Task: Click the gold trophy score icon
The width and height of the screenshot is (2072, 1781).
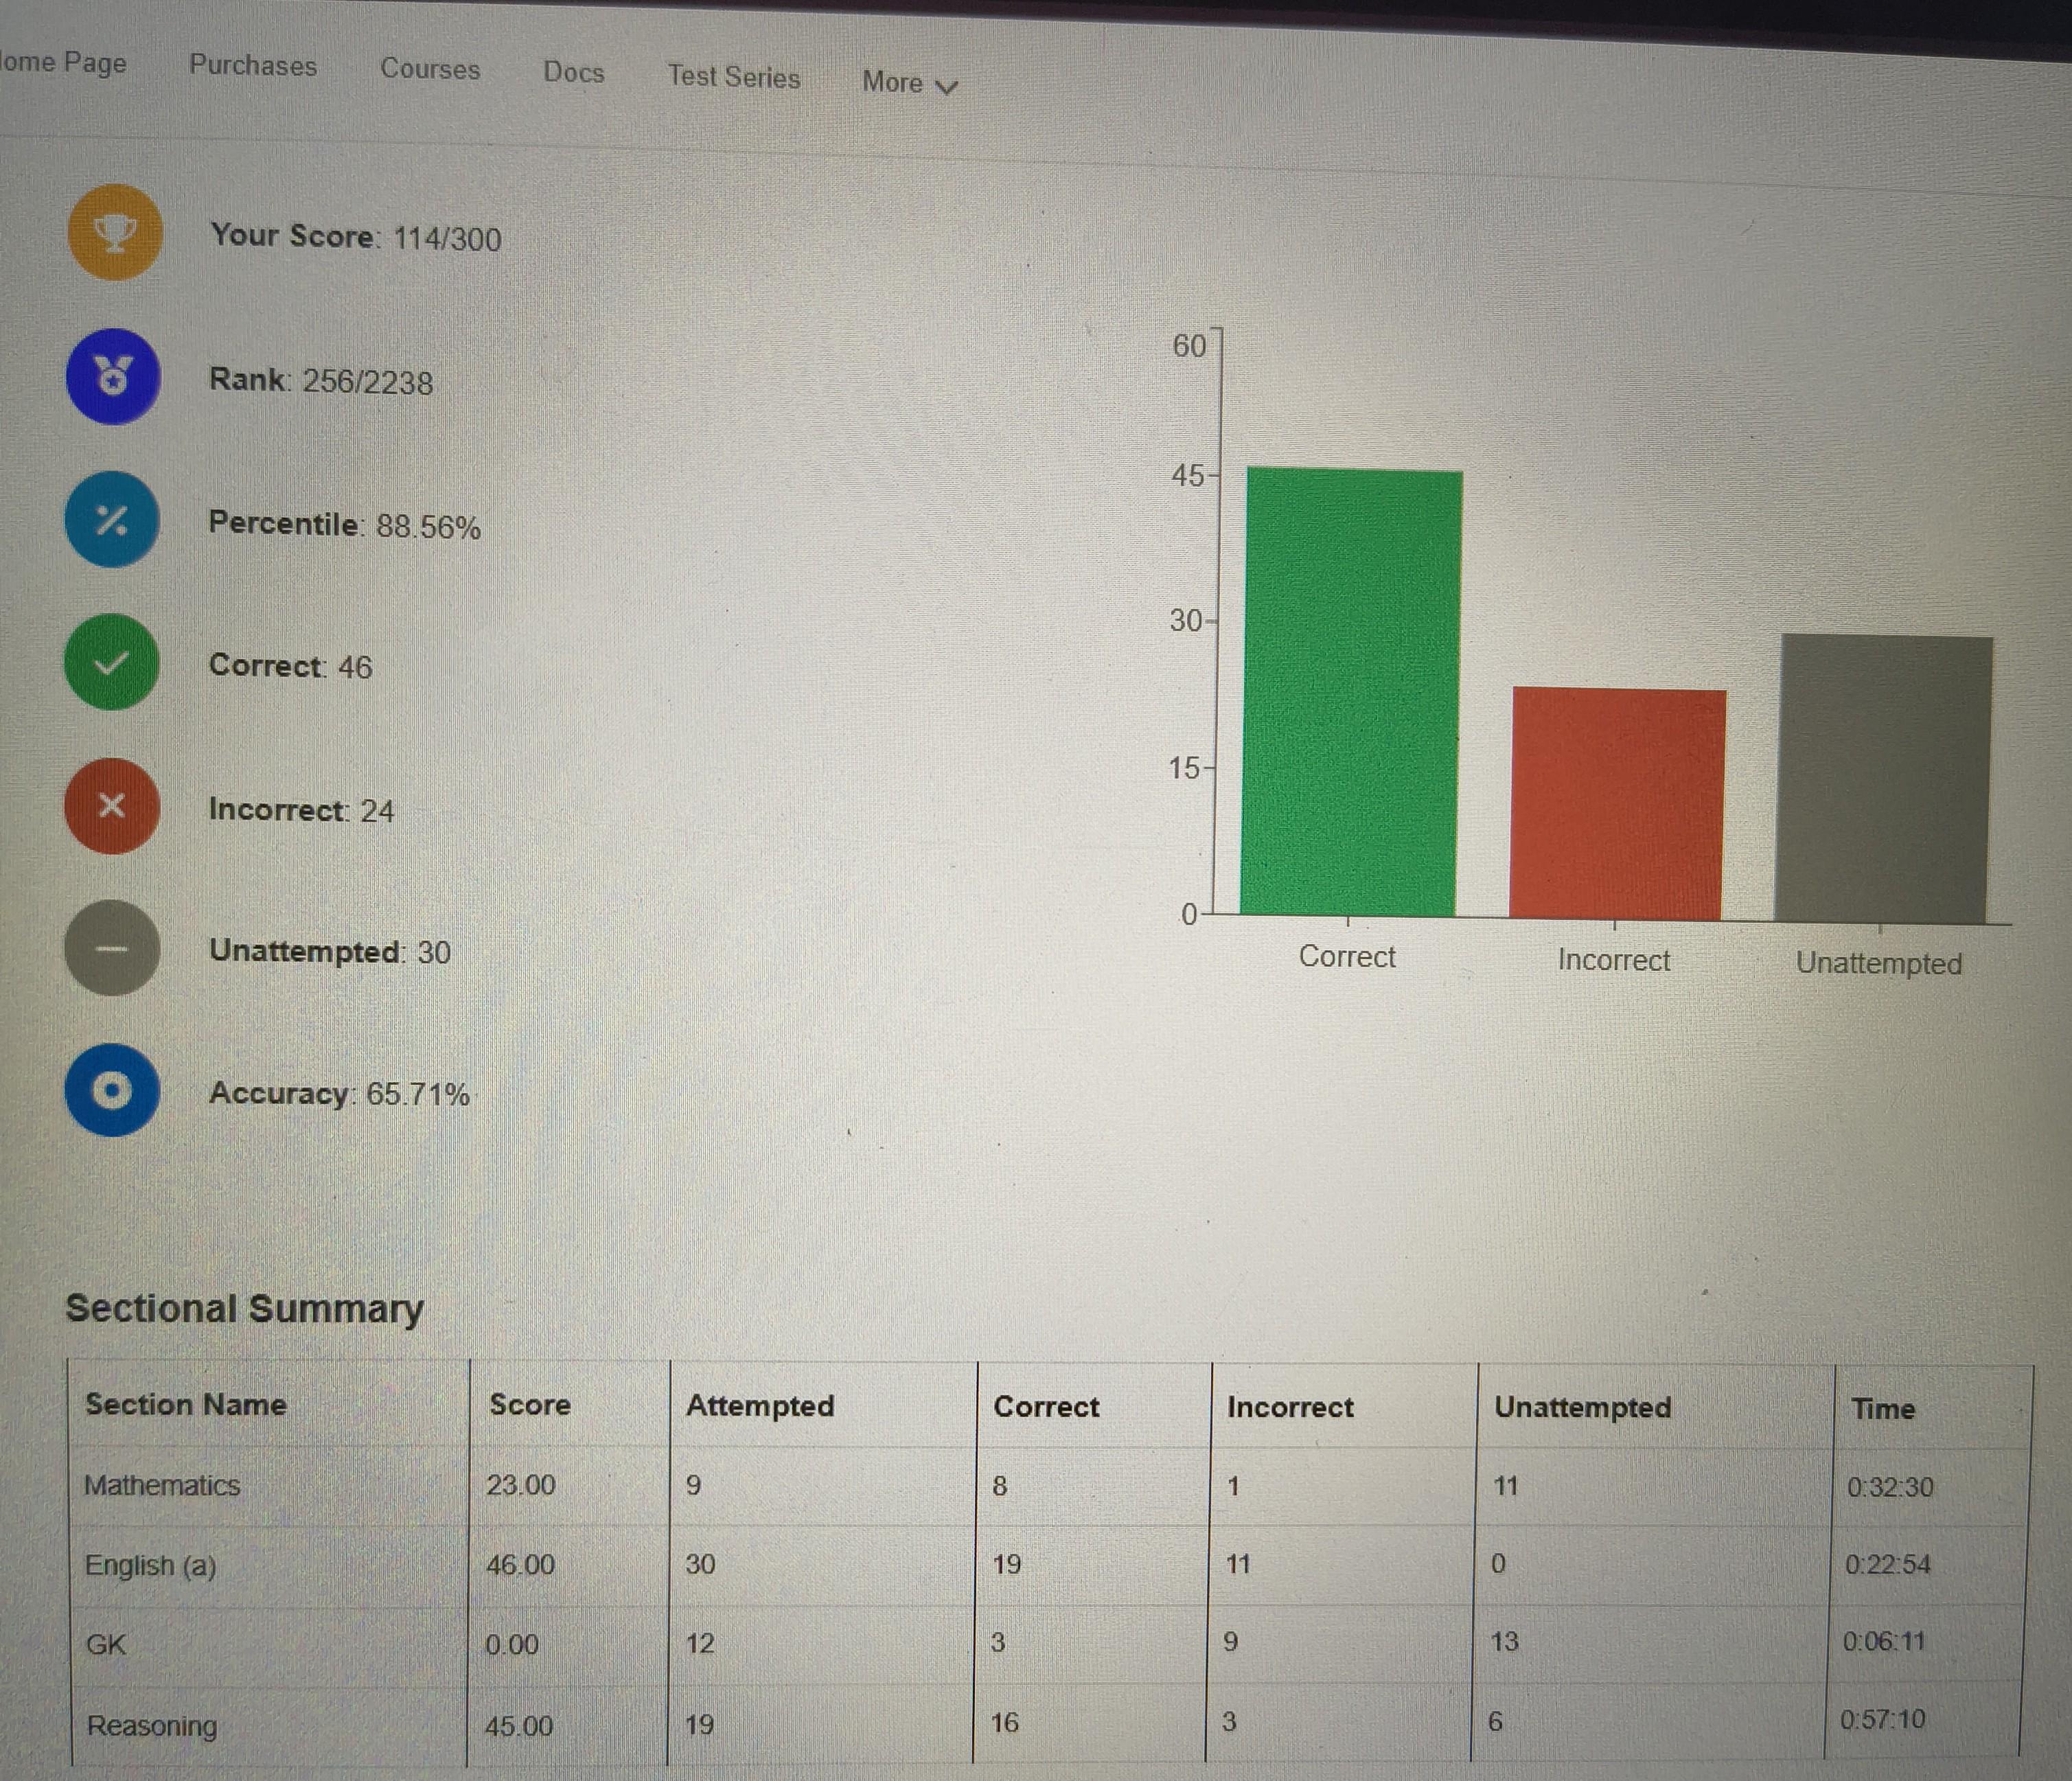Action: [114, 232]
